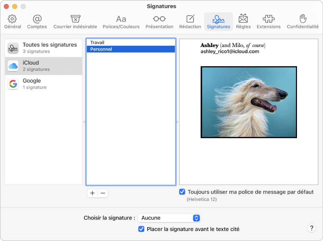Toggle Placer la signature avant le texte cité

click(141, 229)
